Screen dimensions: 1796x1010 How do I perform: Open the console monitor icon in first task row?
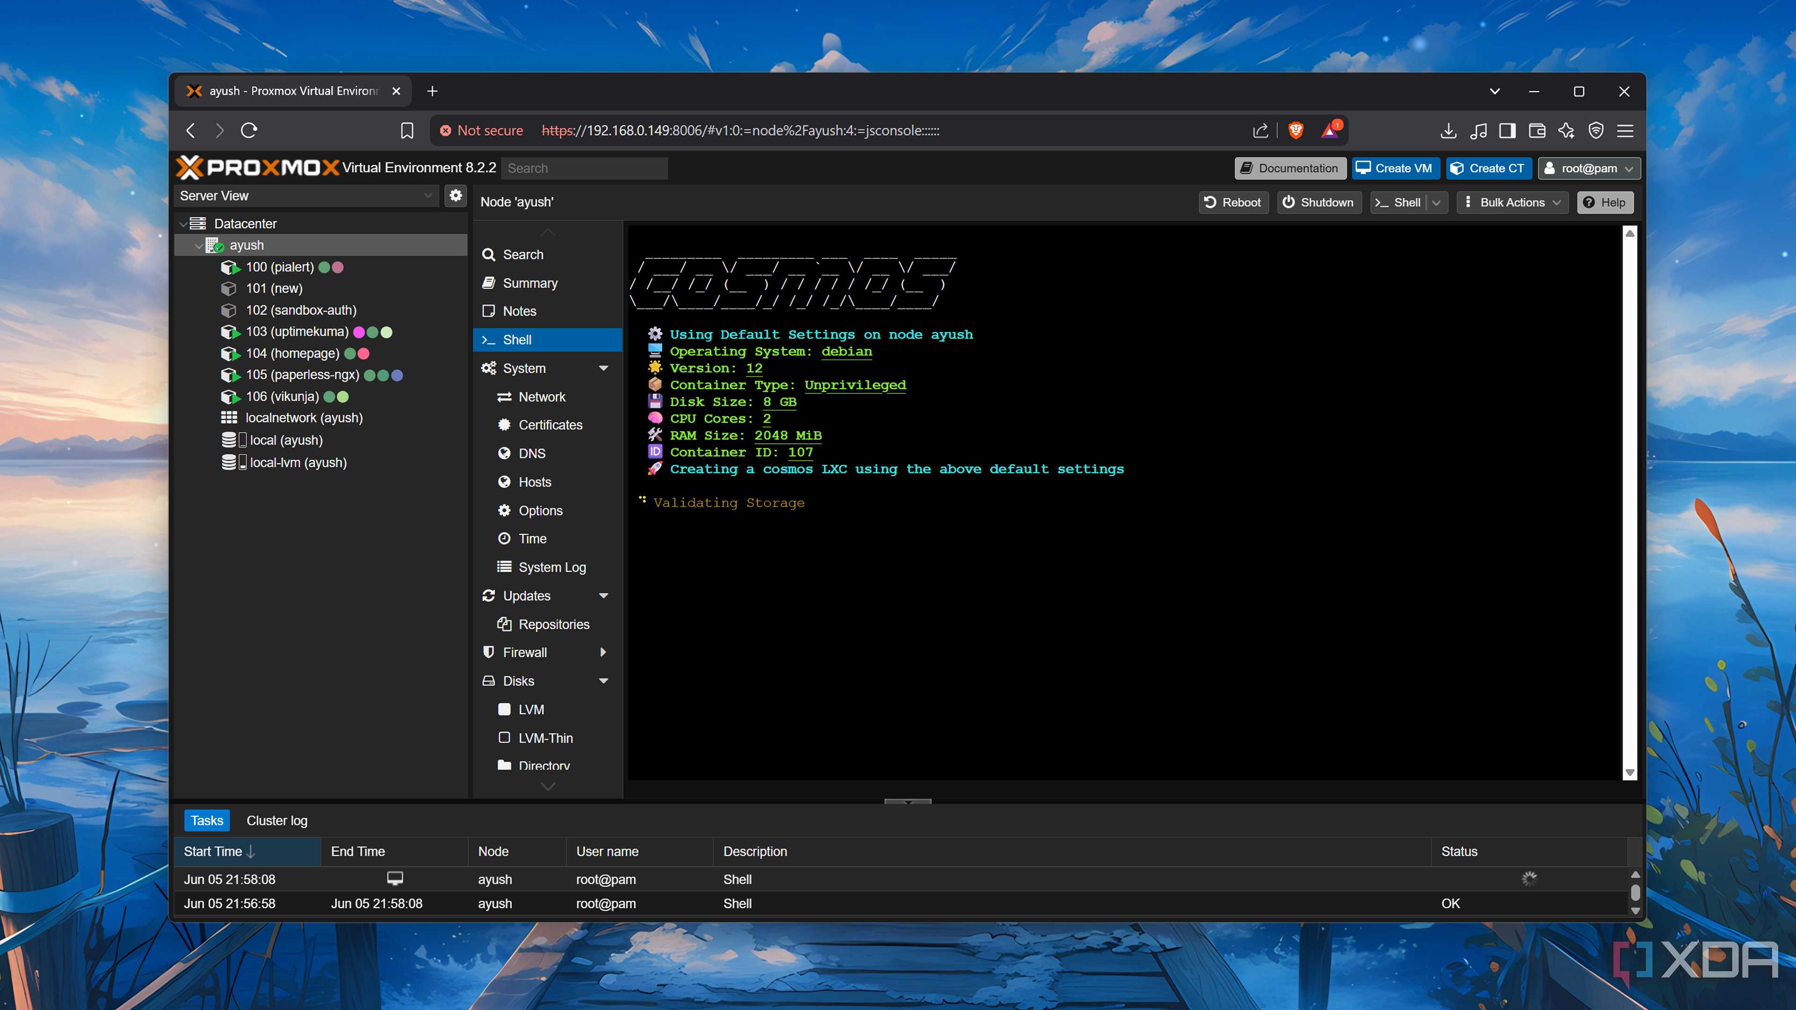[x=395, y=878]
